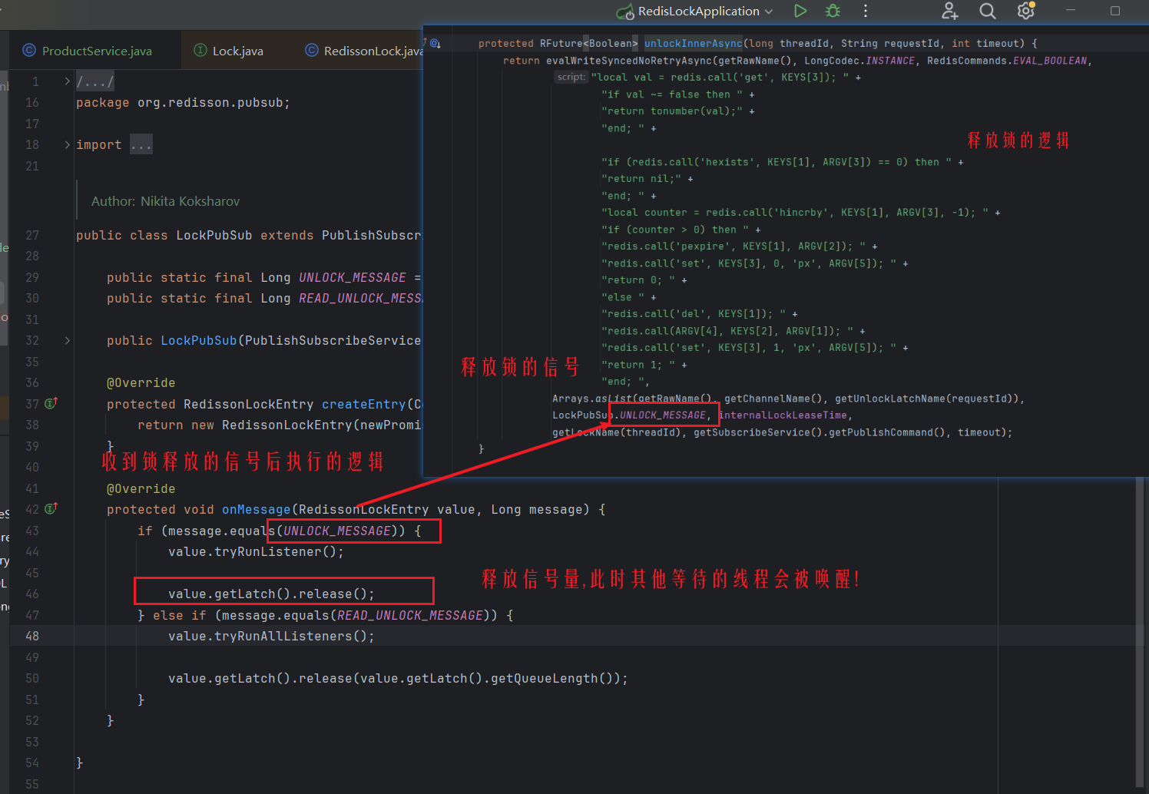
Task: Click the script: inlay hint in the popup
Action: point(571,77)
